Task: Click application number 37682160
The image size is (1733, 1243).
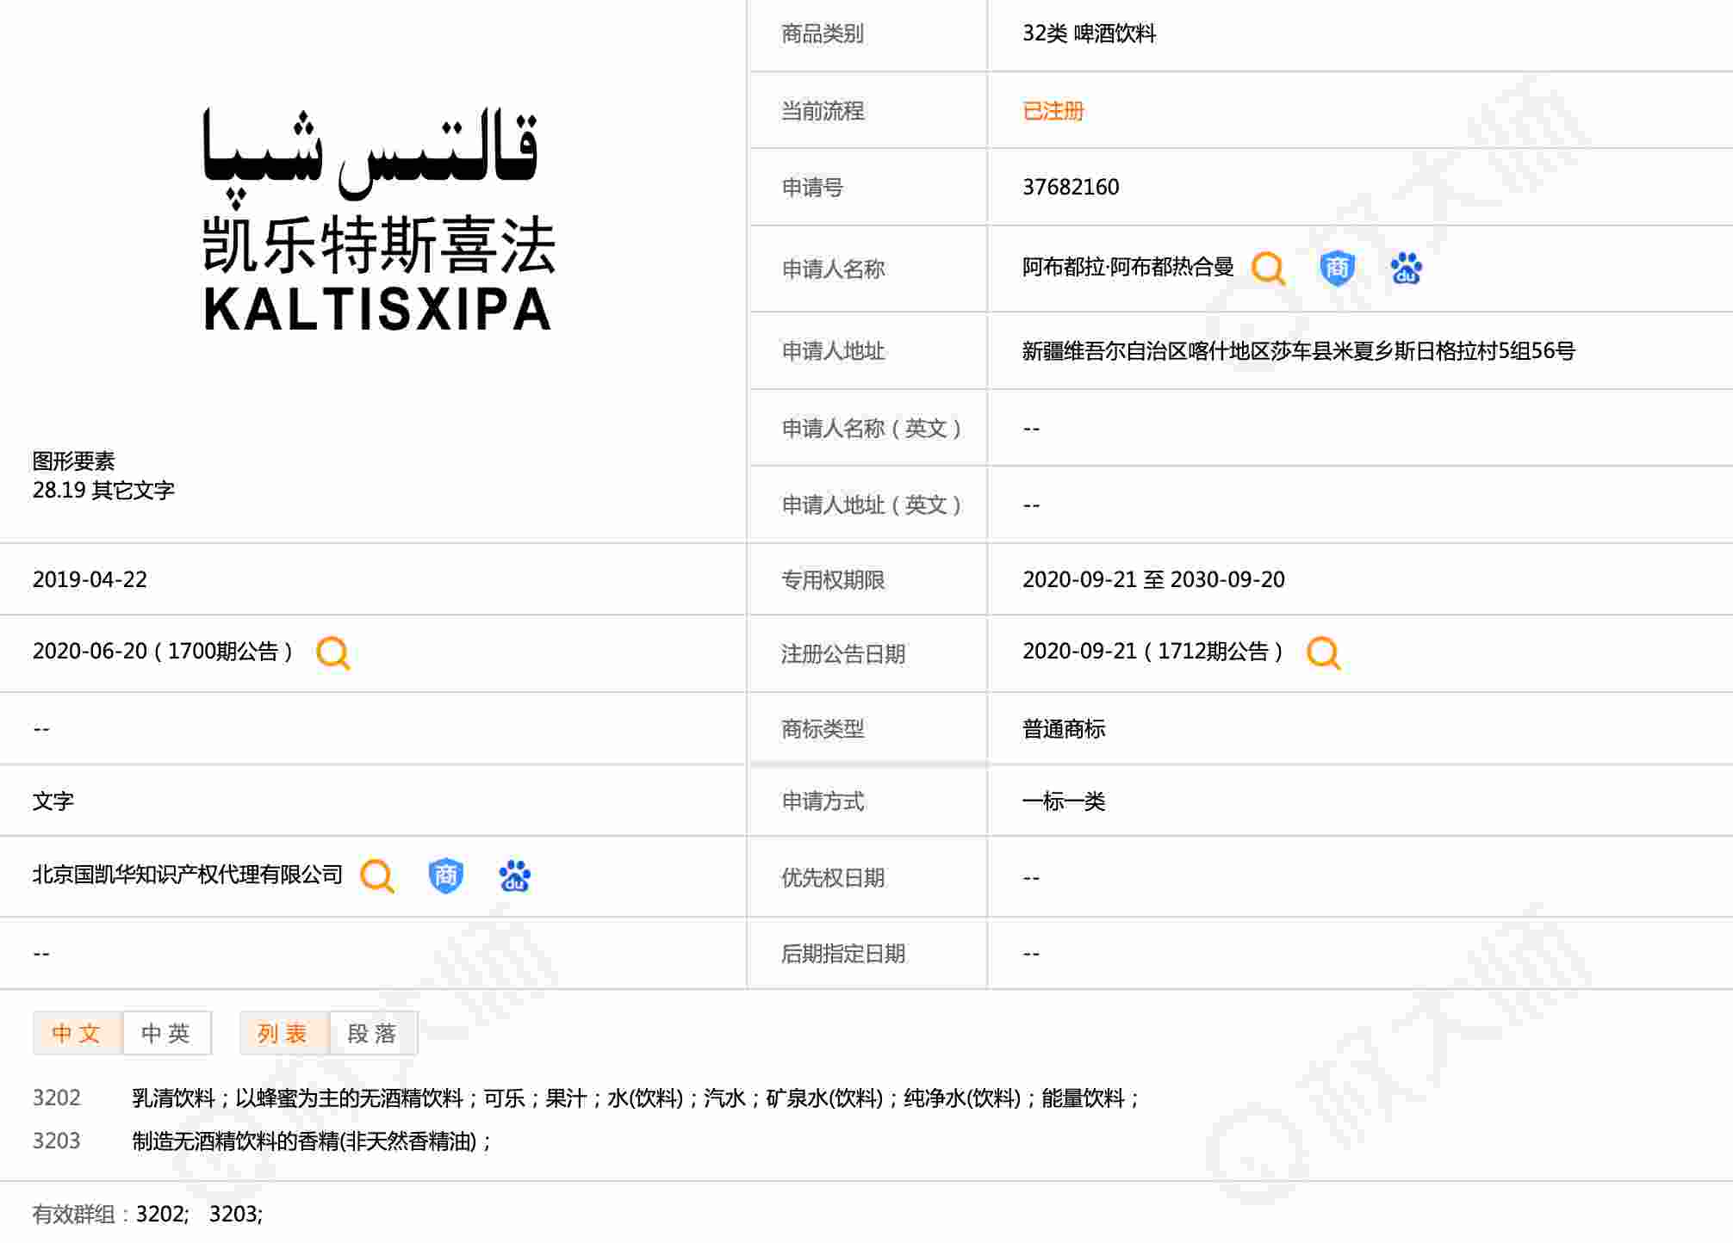Action: [x=1071, y=188]
